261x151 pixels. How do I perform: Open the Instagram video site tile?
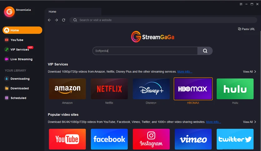tap(151, 139)
